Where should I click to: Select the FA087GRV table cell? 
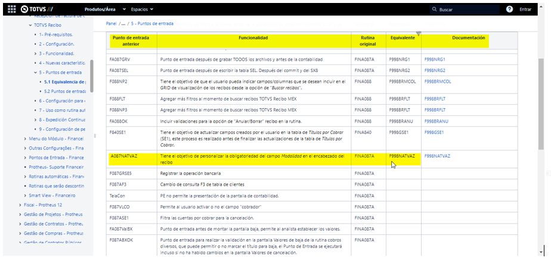pos(131,59)
